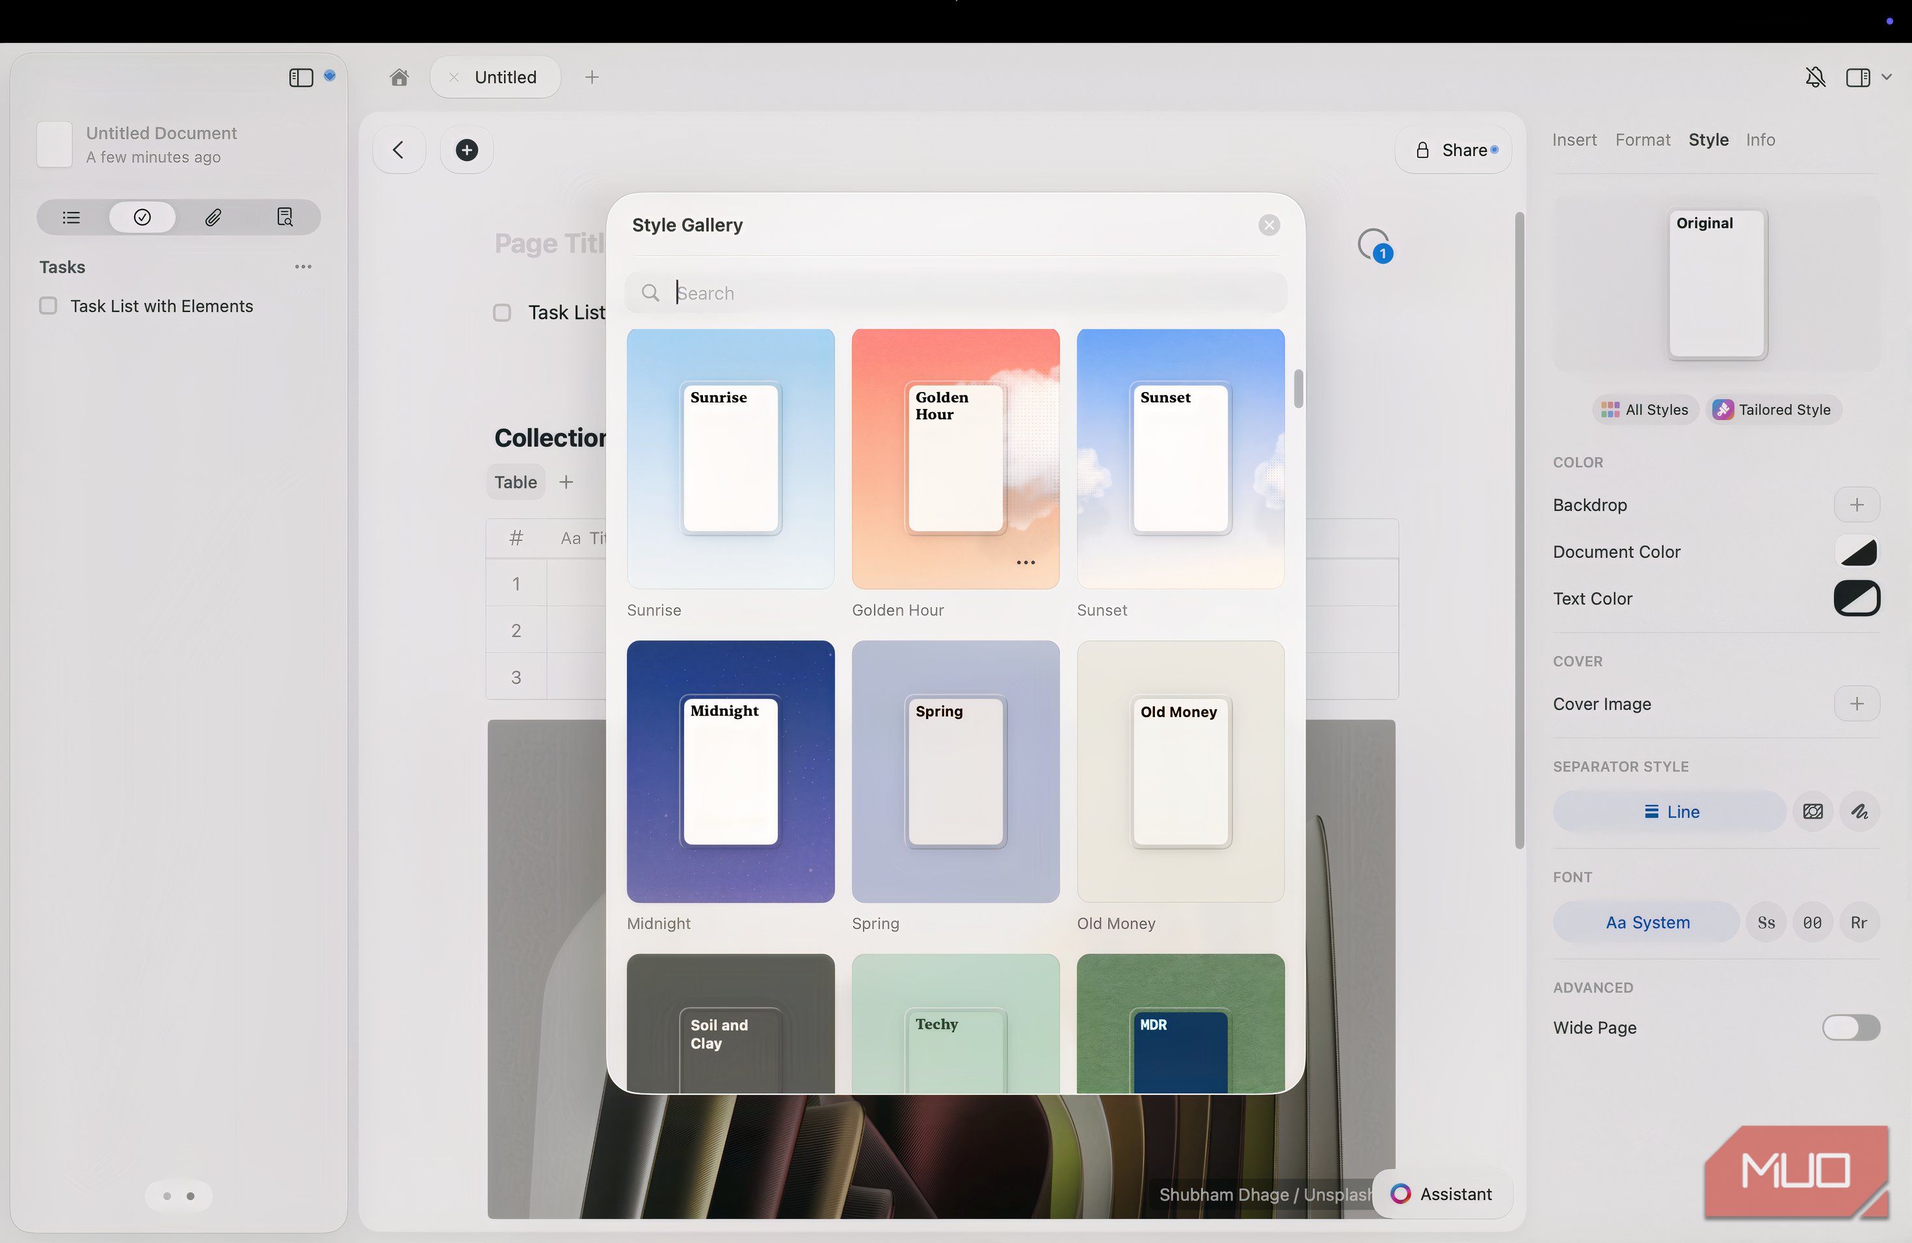The image size is (1912, 1243).
Task: Click the blue sync dot beside sidebar toggle
Action: [329, 75]
